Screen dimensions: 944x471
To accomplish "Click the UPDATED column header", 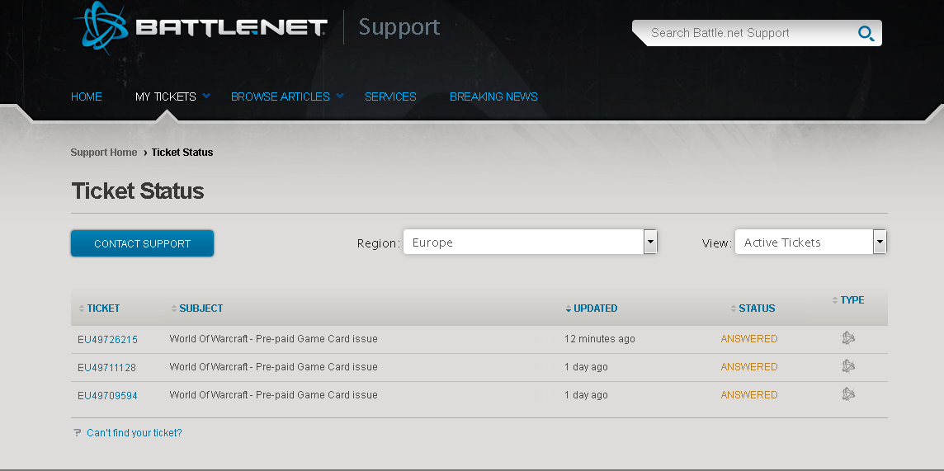I will (x=596, y=308).
